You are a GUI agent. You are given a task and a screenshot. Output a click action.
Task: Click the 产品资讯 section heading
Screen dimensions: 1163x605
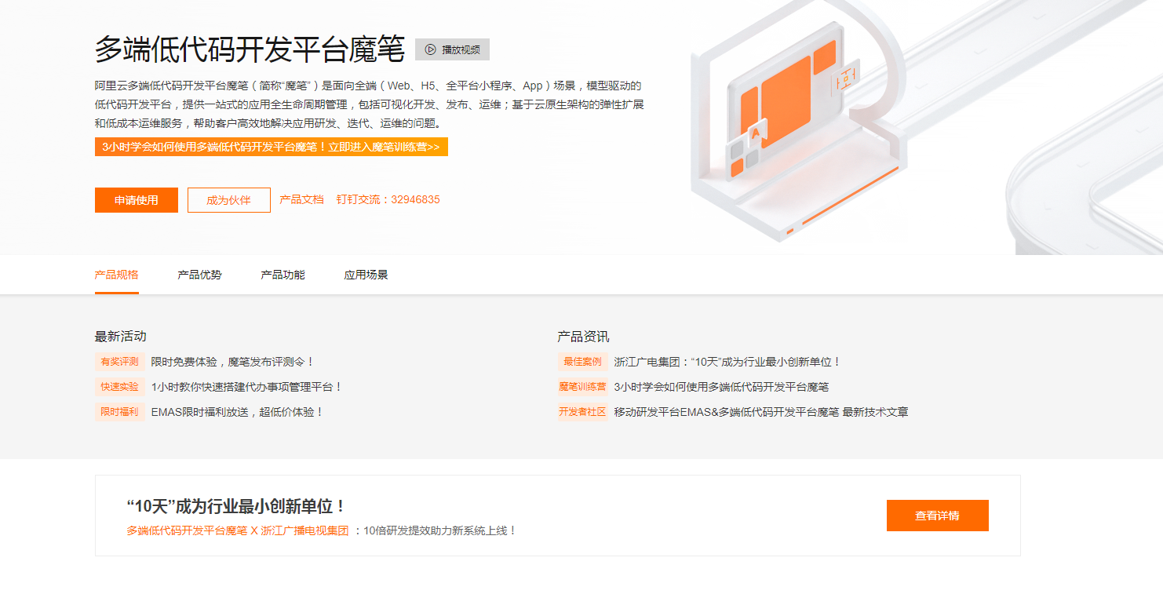click(584, 337)
